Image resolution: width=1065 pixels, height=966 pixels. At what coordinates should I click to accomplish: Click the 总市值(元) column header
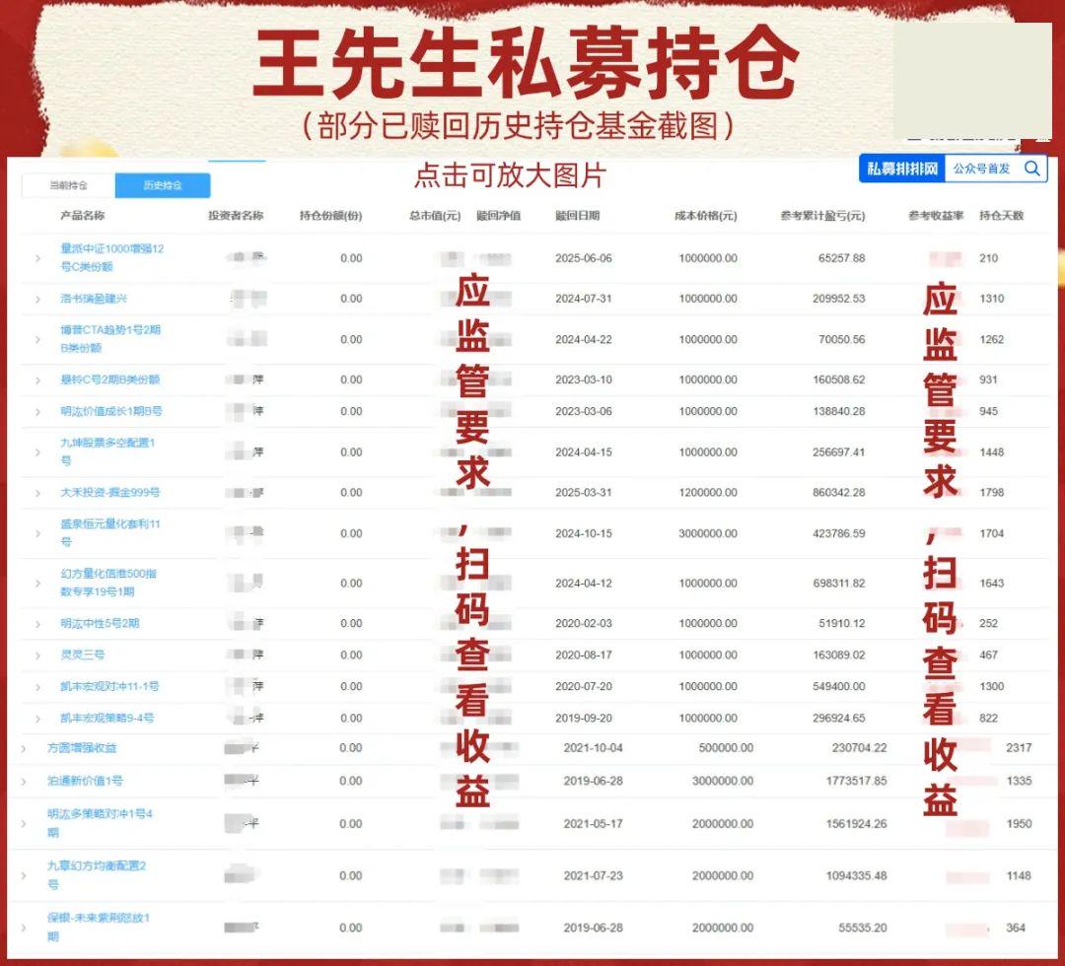(x=435, y=216)
